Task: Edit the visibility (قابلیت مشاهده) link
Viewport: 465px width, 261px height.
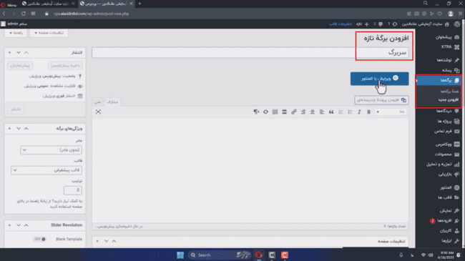Action: [30, 86]
